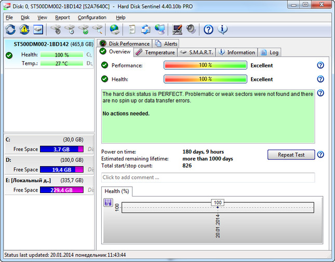This screenshot has height=262, width=335.
Task: Click help icon beside status description
Action: pos(320,93)
